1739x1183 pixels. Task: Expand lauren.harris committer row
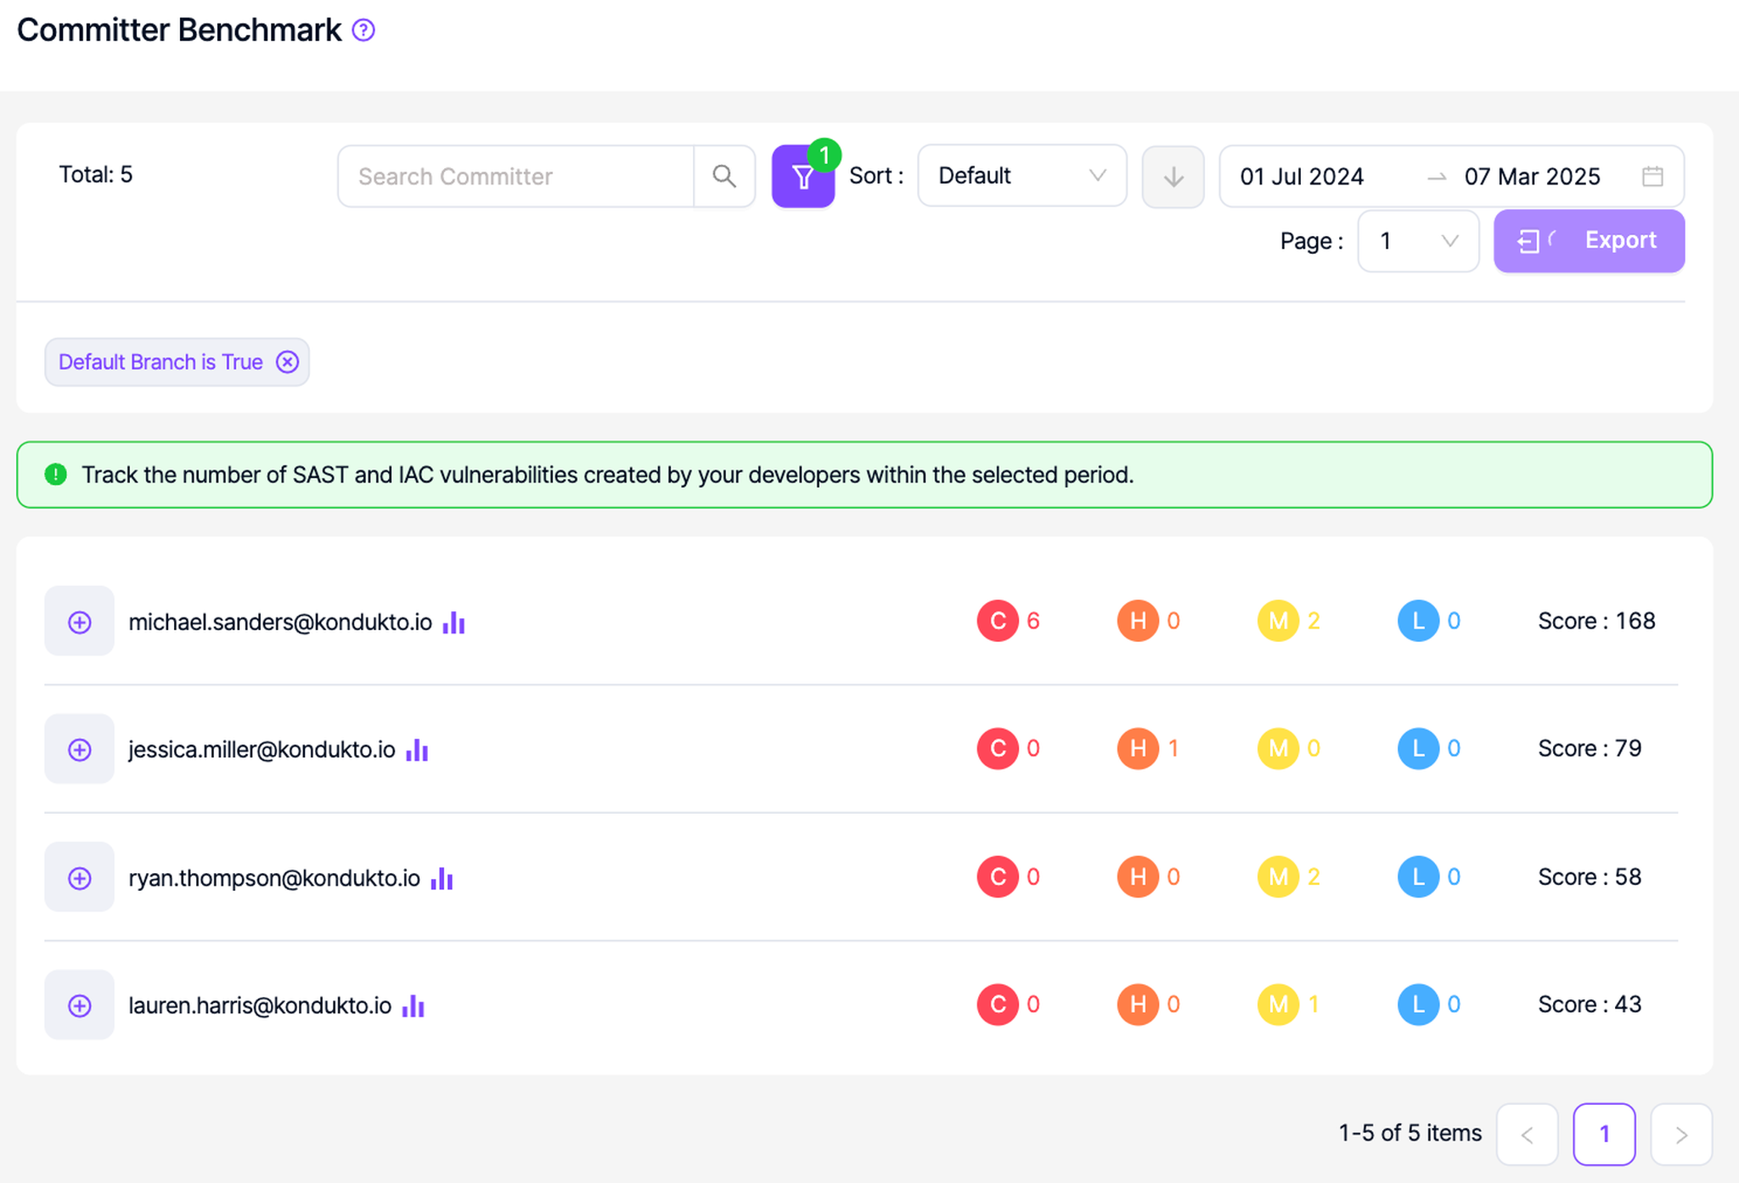79,1006
